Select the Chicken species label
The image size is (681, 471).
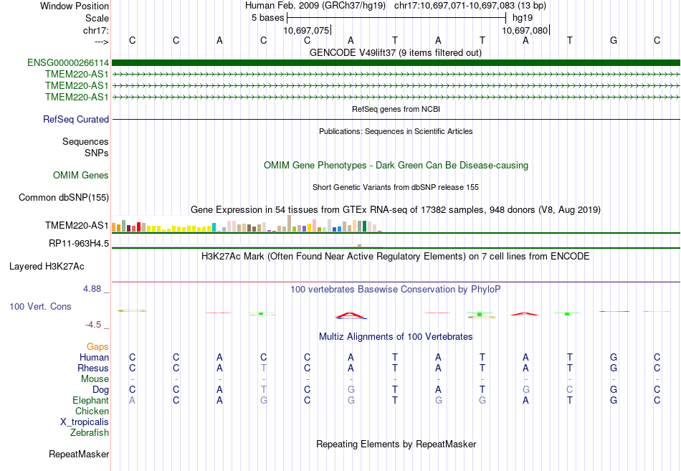[92, 411]
